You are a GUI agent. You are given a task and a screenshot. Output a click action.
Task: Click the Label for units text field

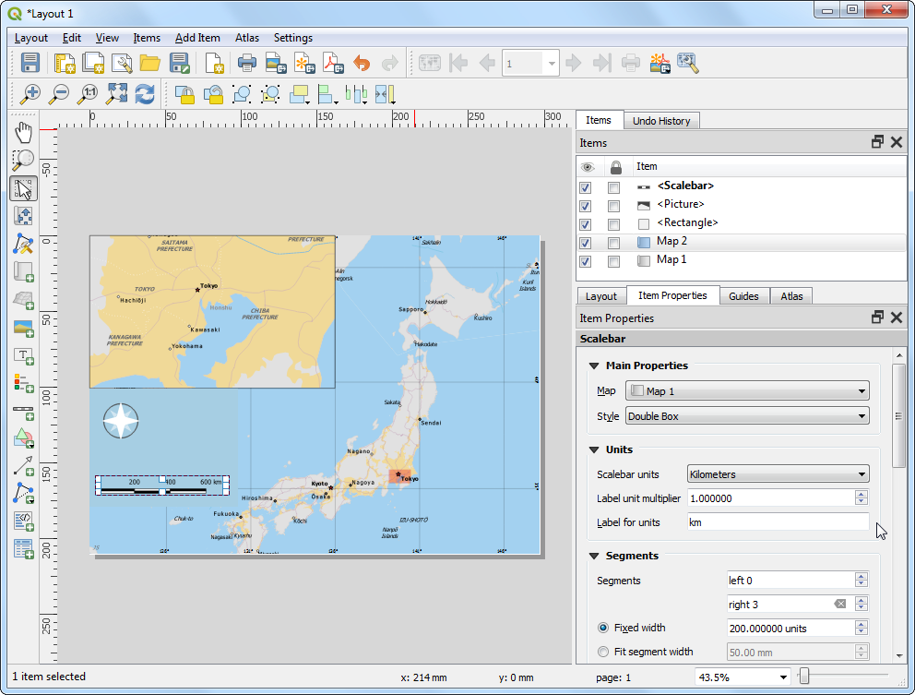[778, 522]
